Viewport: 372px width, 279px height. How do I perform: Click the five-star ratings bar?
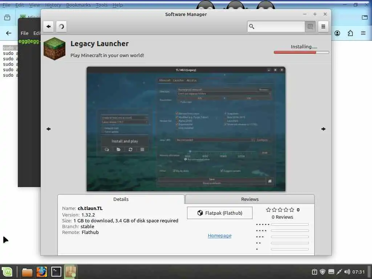click(x=290, y=225)
